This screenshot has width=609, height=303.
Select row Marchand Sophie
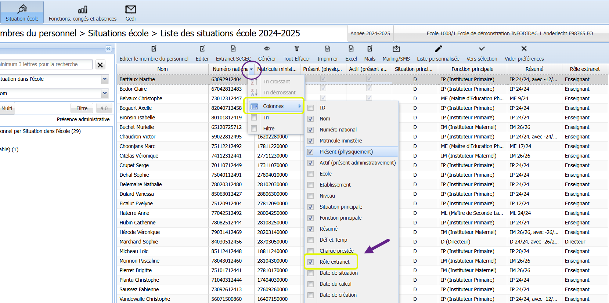tap(362, 242)
